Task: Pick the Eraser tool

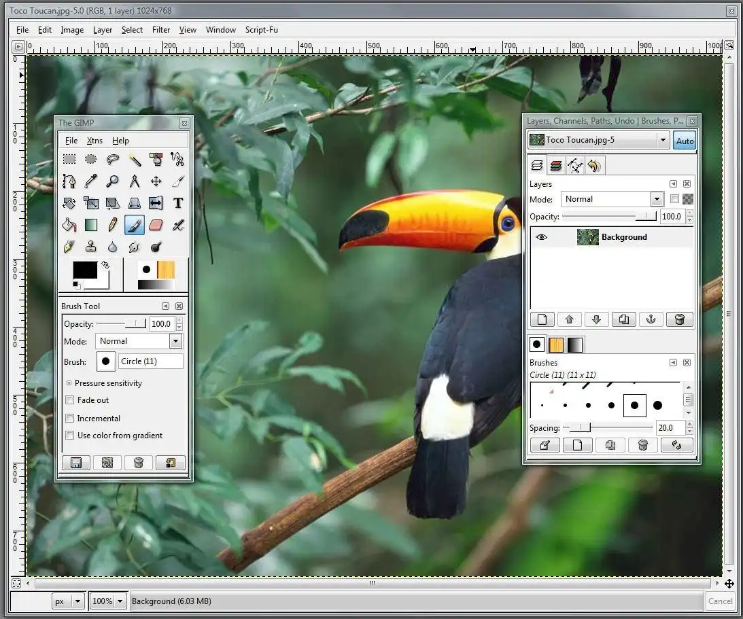Action: 156,225
